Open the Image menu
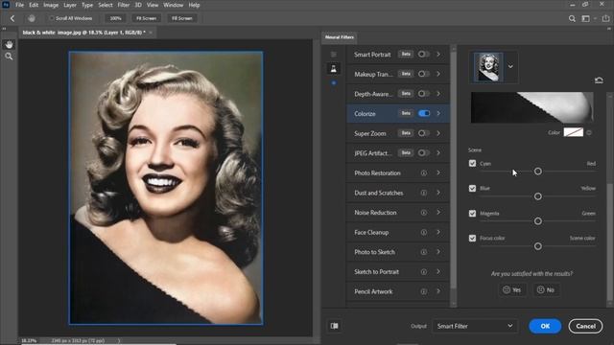 [x=51, y=5]
